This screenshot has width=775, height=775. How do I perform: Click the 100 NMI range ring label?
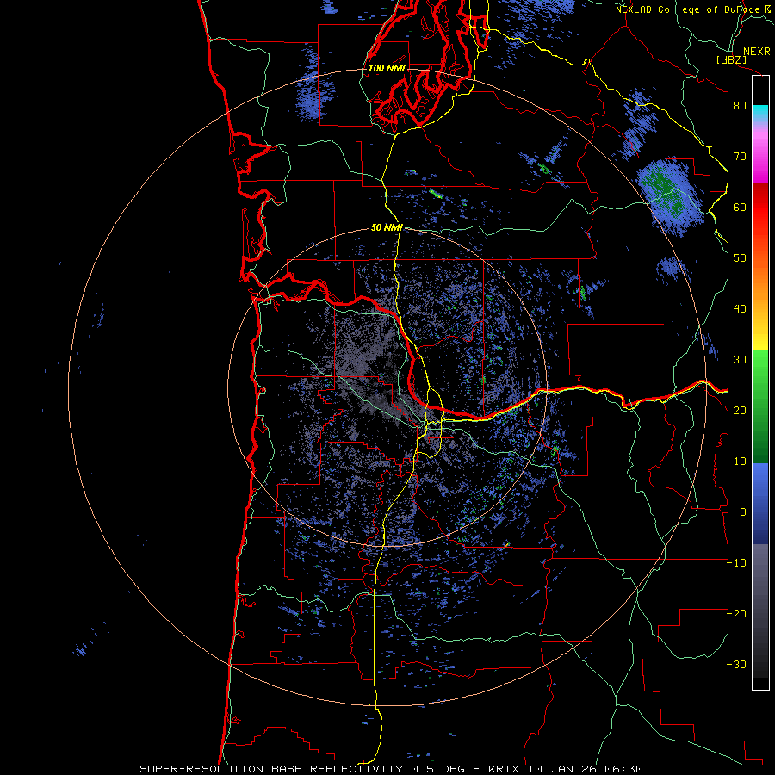(x=387, y=68)
